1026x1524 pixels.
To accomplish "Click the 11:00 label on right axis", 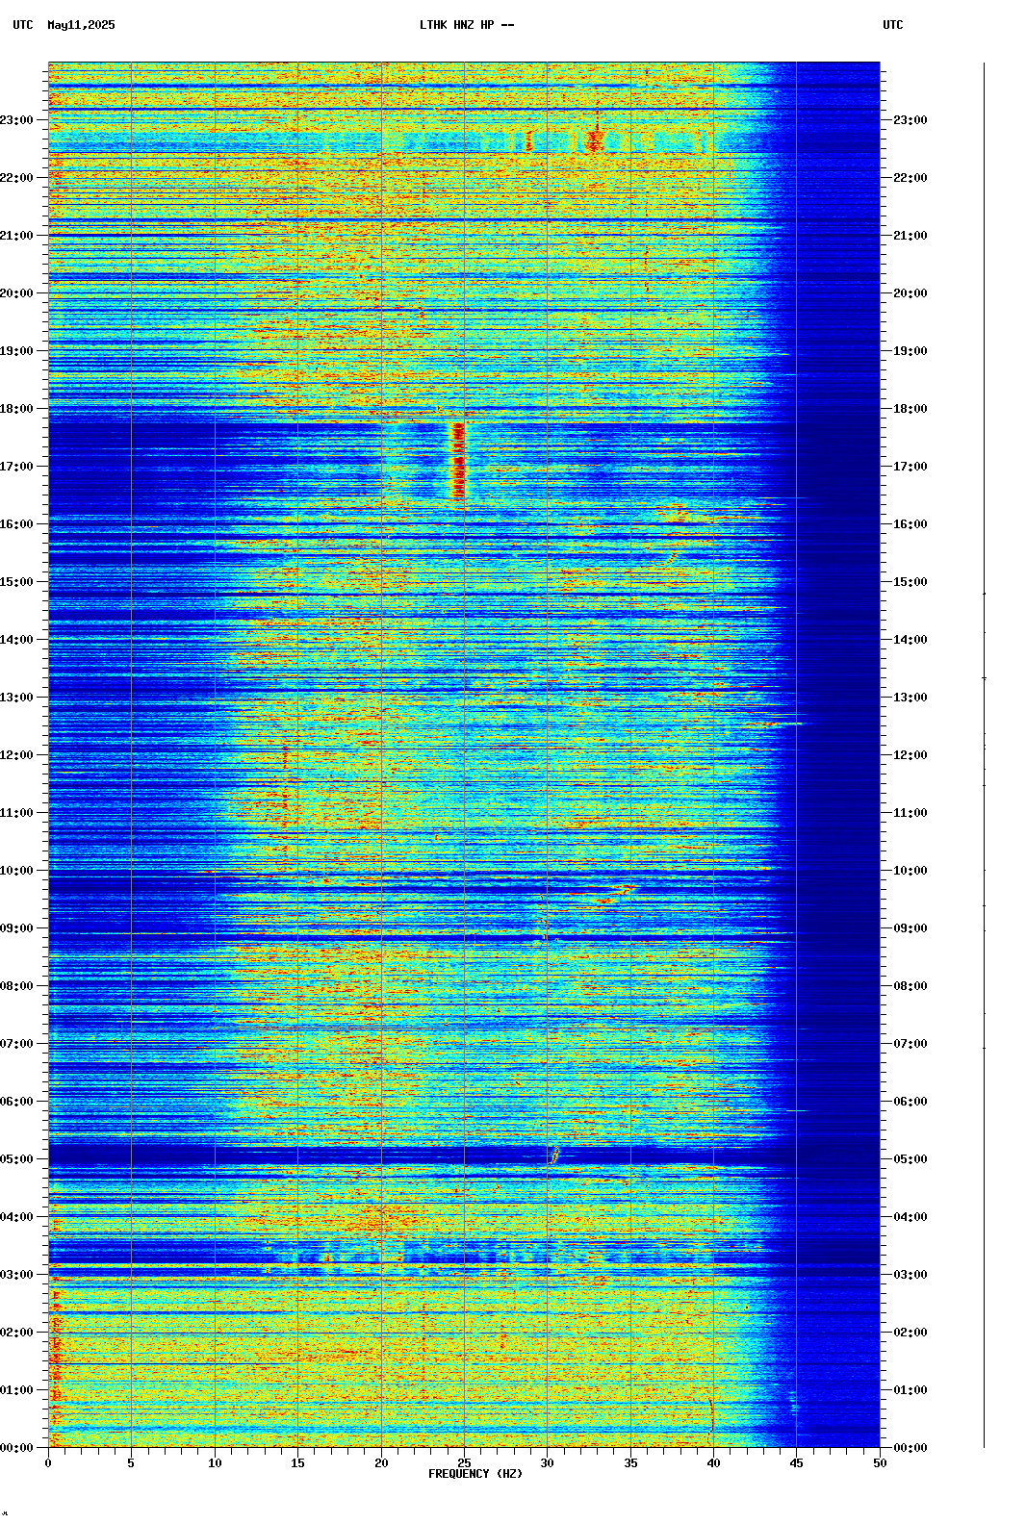I will point(911,813).
